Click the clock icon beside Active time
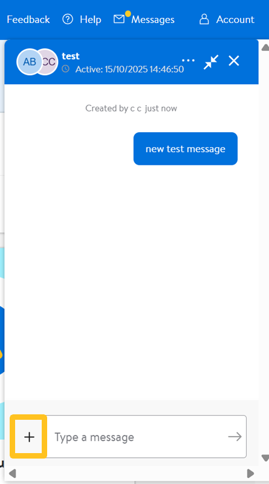This screenshot has height=484, width=269. point(65,69)
